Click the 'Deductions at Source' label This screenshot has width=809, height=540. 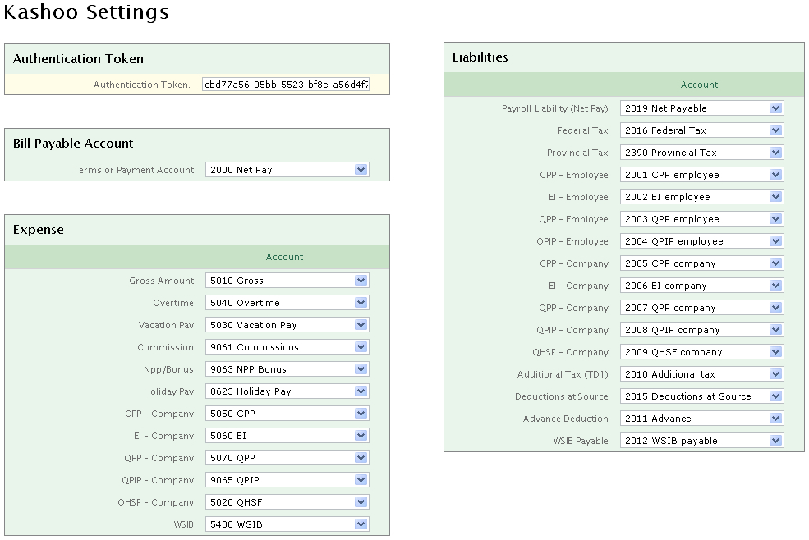(x=562, y=396)
